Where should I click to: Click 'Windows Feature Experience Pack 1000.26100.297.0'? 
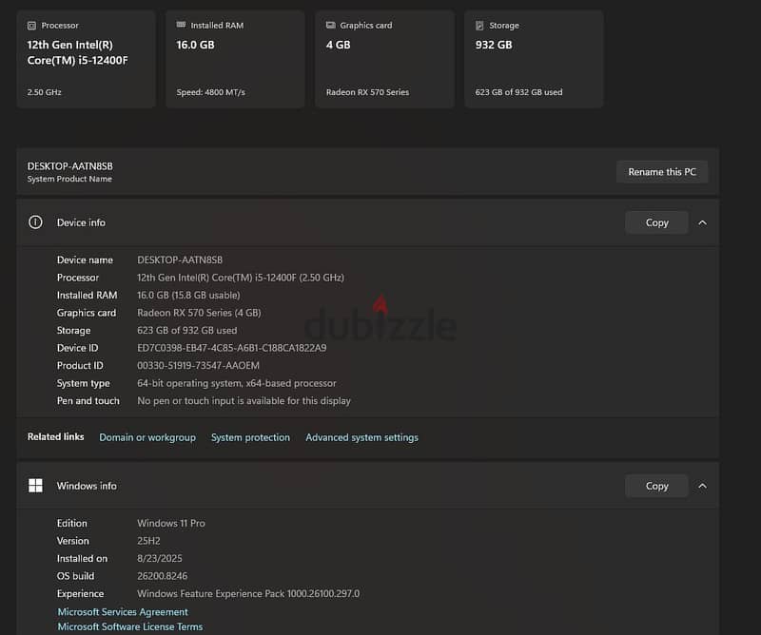[248, 594]
